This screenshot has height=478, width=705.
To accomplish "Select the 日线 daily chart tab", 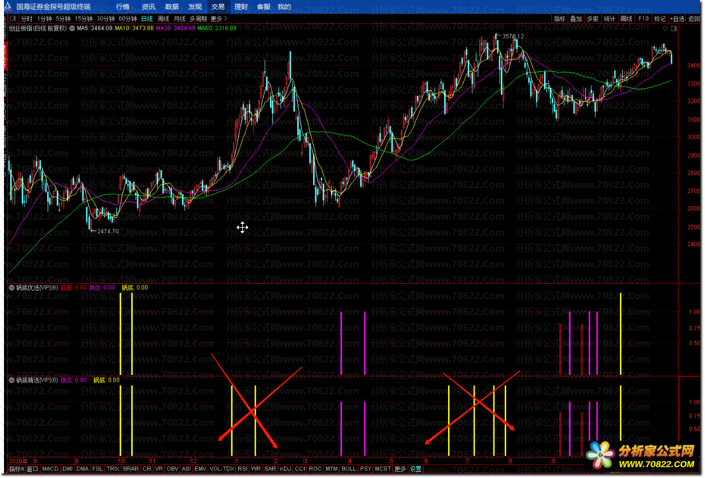I will (x=147, y=18).
